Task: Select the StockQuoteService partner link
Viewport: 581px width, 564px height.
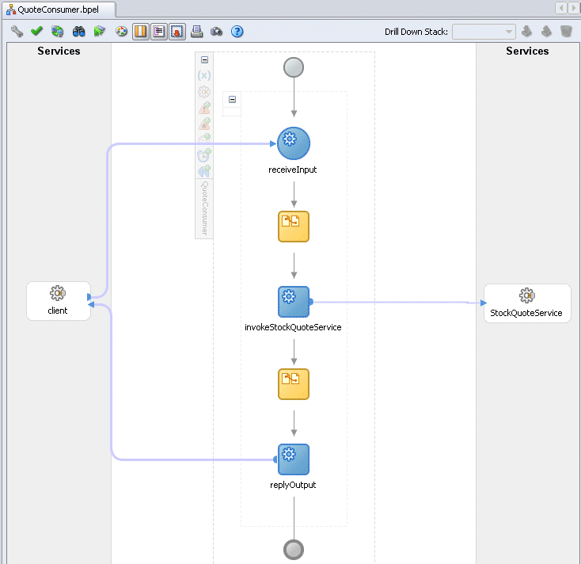Action: click(527, 303)
